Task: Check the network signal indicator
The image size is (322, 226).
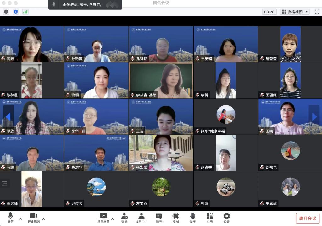Action: (x=25, y=12)
